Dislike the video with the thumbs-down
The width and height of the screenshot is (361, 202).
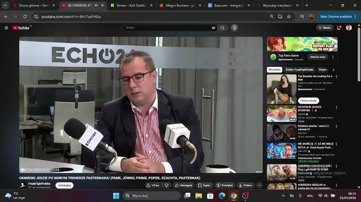[x=166, y=185]
